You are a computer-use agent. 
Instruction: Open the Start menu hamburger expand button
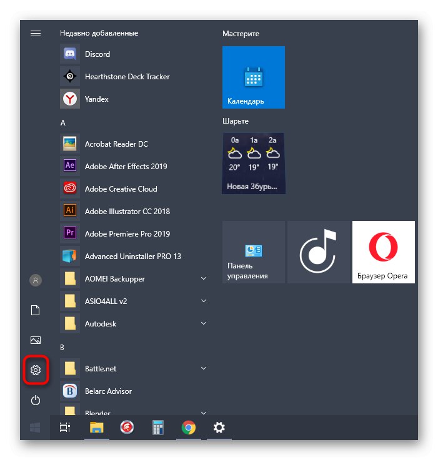click(x=36, y=34)
